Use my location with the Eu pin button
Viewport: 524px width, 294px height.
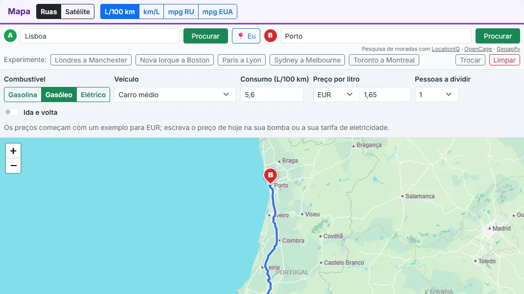(x=246, y=36)
